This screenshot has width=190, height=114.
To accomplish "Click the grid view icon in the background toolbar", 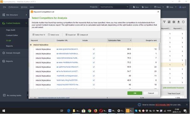I will (x=169, y=22).
